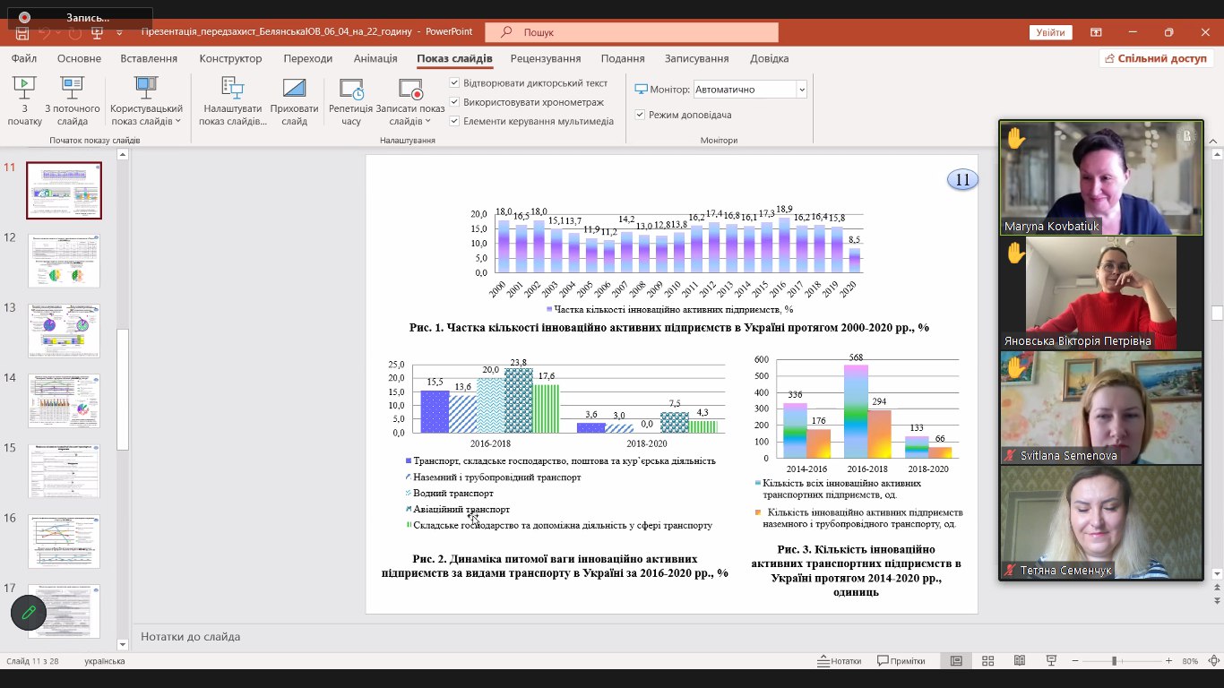This screenshot has height=688, width=1224.
Task: Click Рис. 1 chart caption text on slide
Action: [669, 328]
